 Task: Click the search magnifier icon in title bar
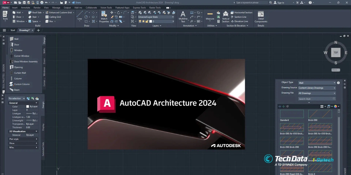pos(270,3)
